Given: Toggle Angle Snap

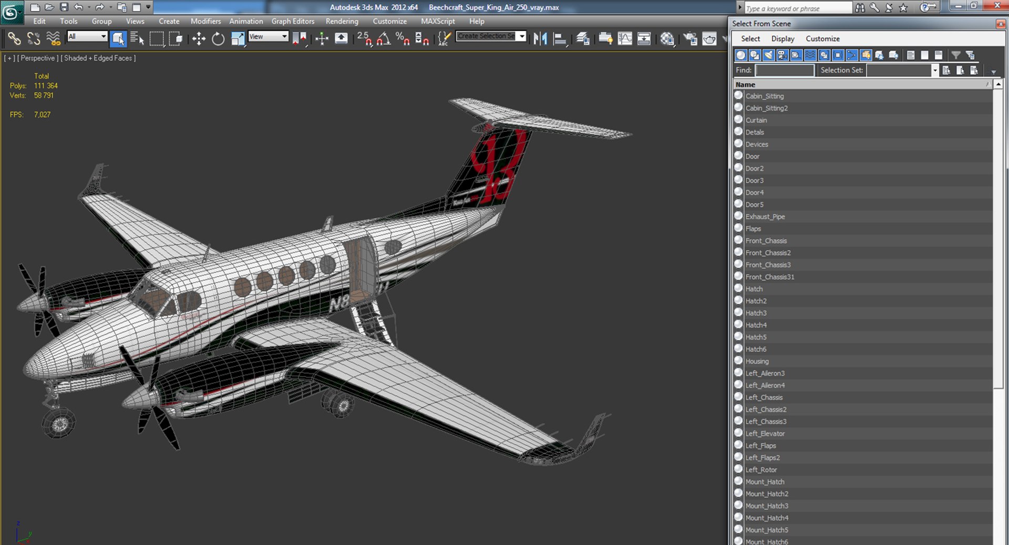Looking at the screenshot, I should (384, 38).
